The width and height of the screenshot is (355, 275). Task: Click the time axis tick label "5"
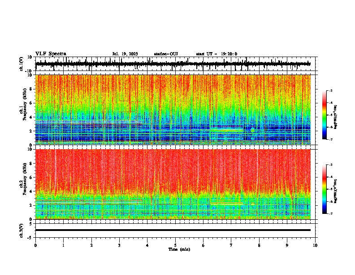(175, 245)
